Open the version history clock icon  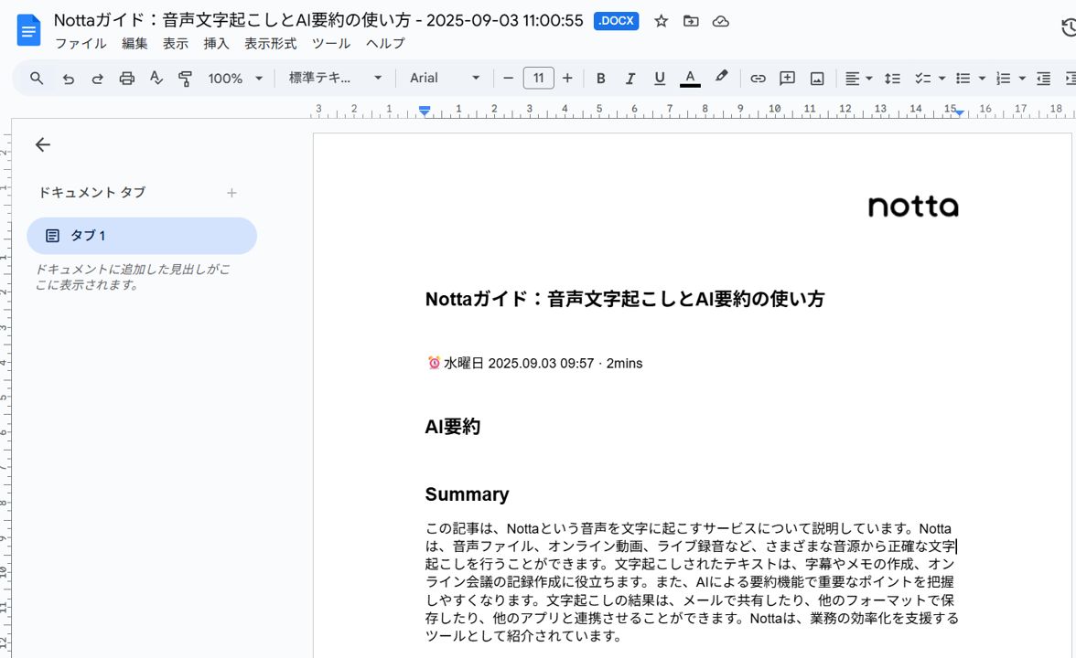click(1069, 28)
